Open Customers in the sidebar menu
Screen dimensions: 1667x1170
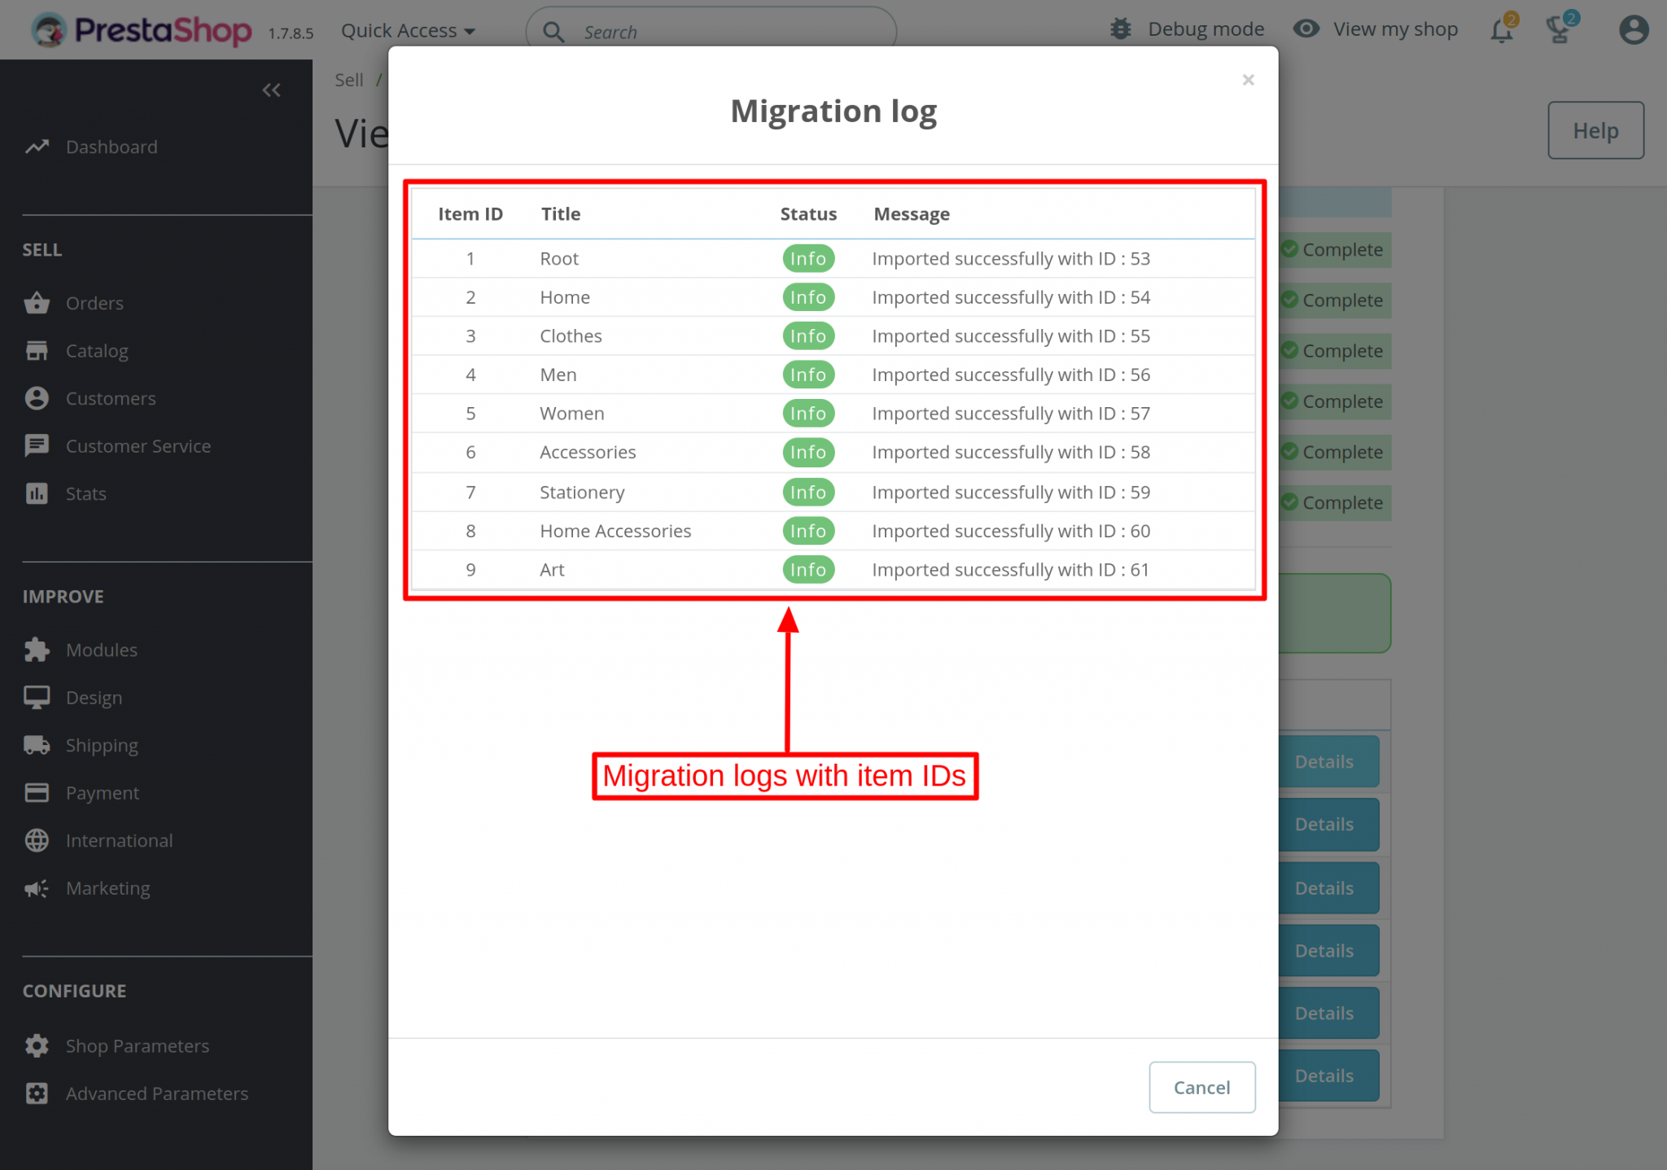pyautogui.click(x=111, y=398)
